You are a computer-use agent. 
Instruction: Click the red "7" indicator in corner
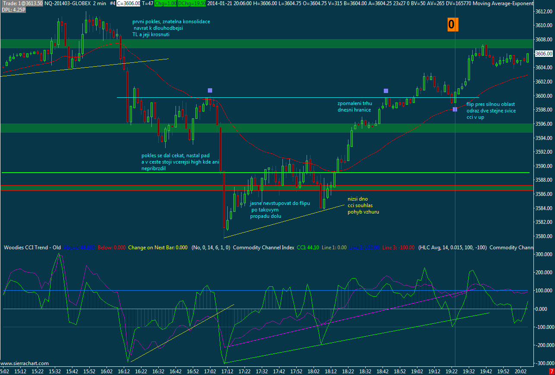point(551,371)
